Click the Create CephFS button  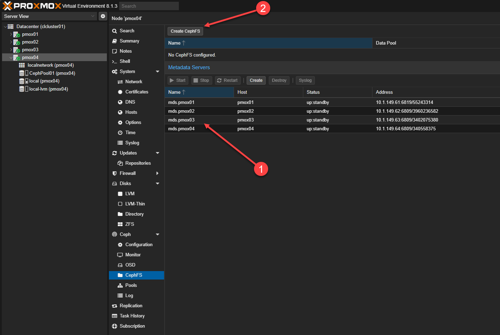[x=185, y=31]
